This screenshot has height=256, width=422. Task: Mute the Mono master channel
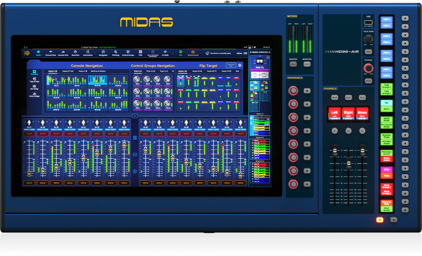pyautogui.click(x=362, y=97)
